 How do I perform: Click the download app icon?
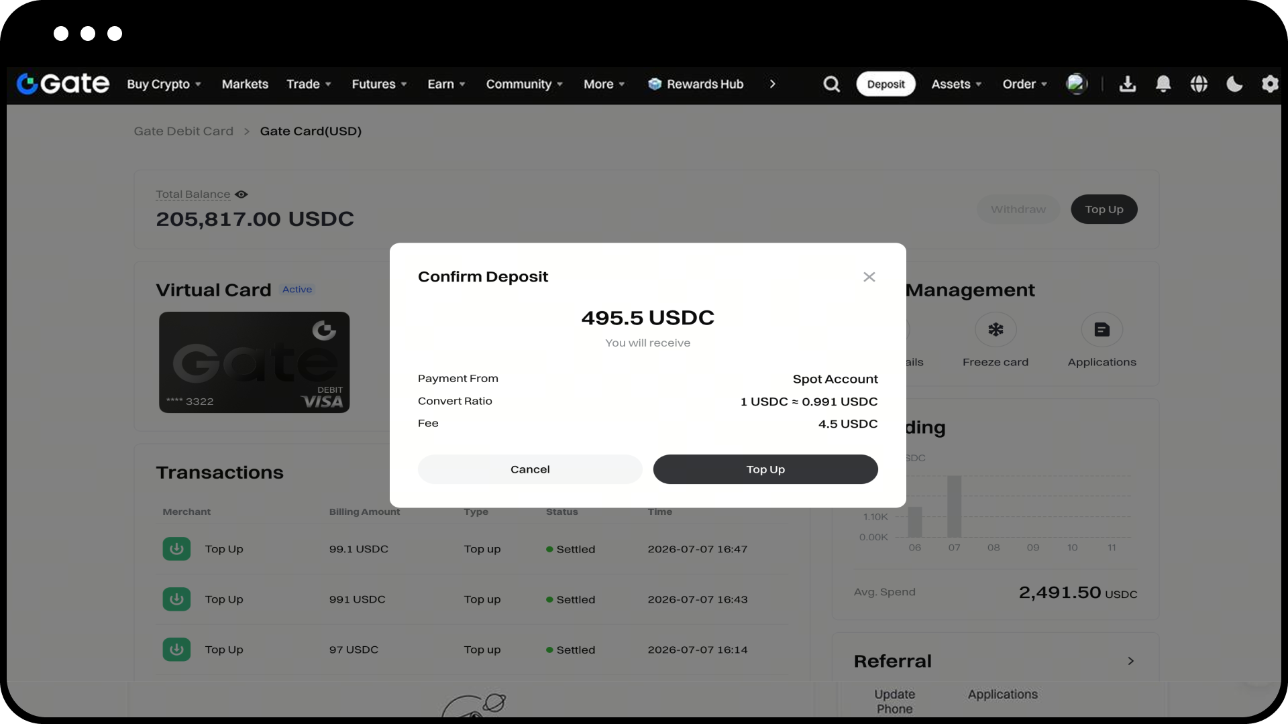1128,84
